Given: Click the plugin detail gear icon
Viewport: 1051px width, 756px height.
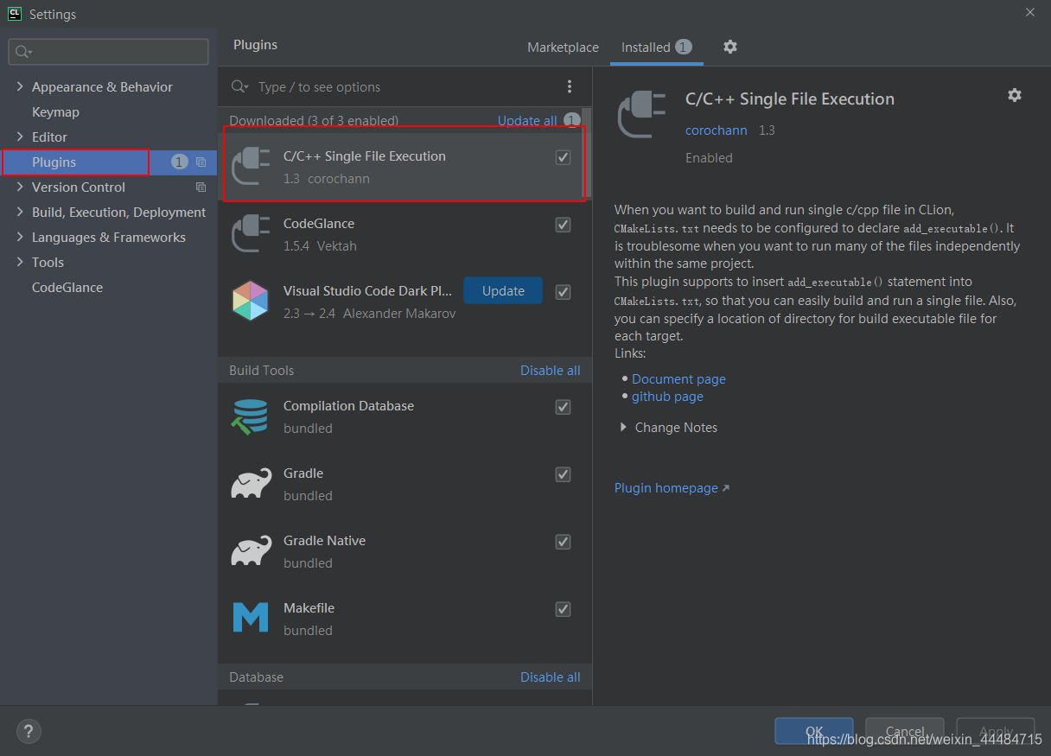Looking at the screenshot, I should pos(1015,95).
